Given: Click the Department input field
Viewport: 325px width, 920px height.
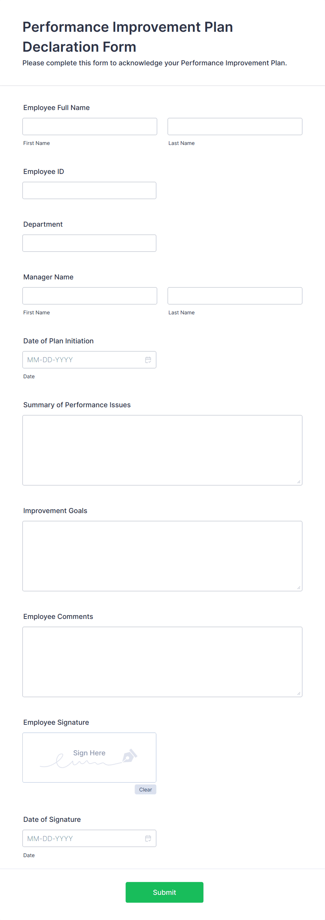Looking at the screenshot, I should pos(89,243).
